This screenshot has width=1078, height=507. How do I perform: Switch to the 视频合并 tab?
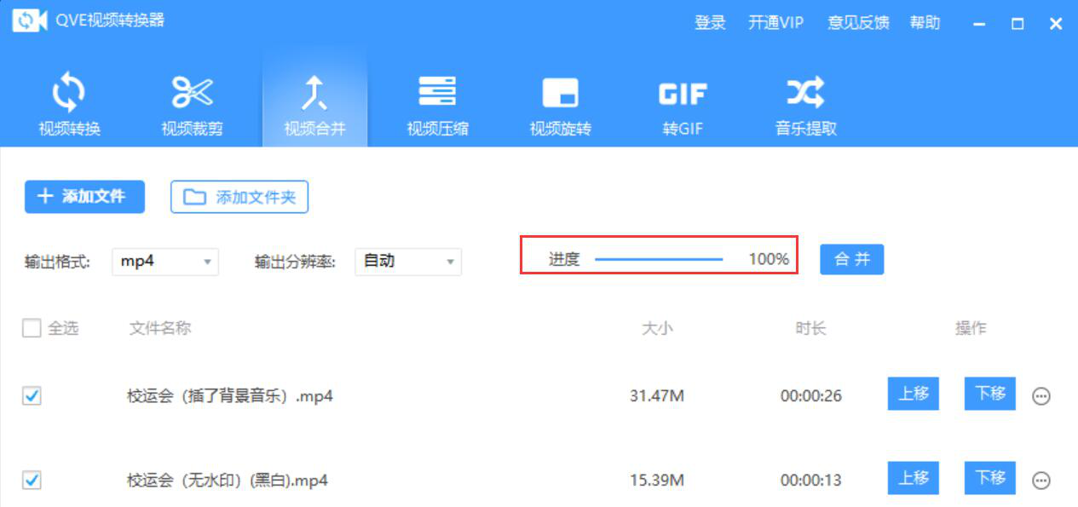[x=314, y=105]
